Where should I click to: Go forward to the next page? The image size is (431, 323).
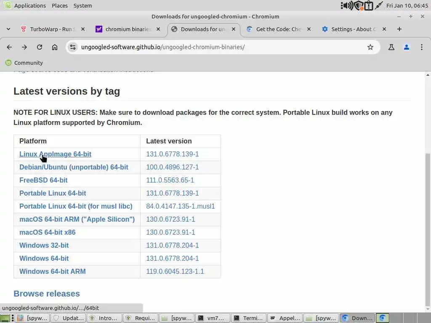pos(24,47)
